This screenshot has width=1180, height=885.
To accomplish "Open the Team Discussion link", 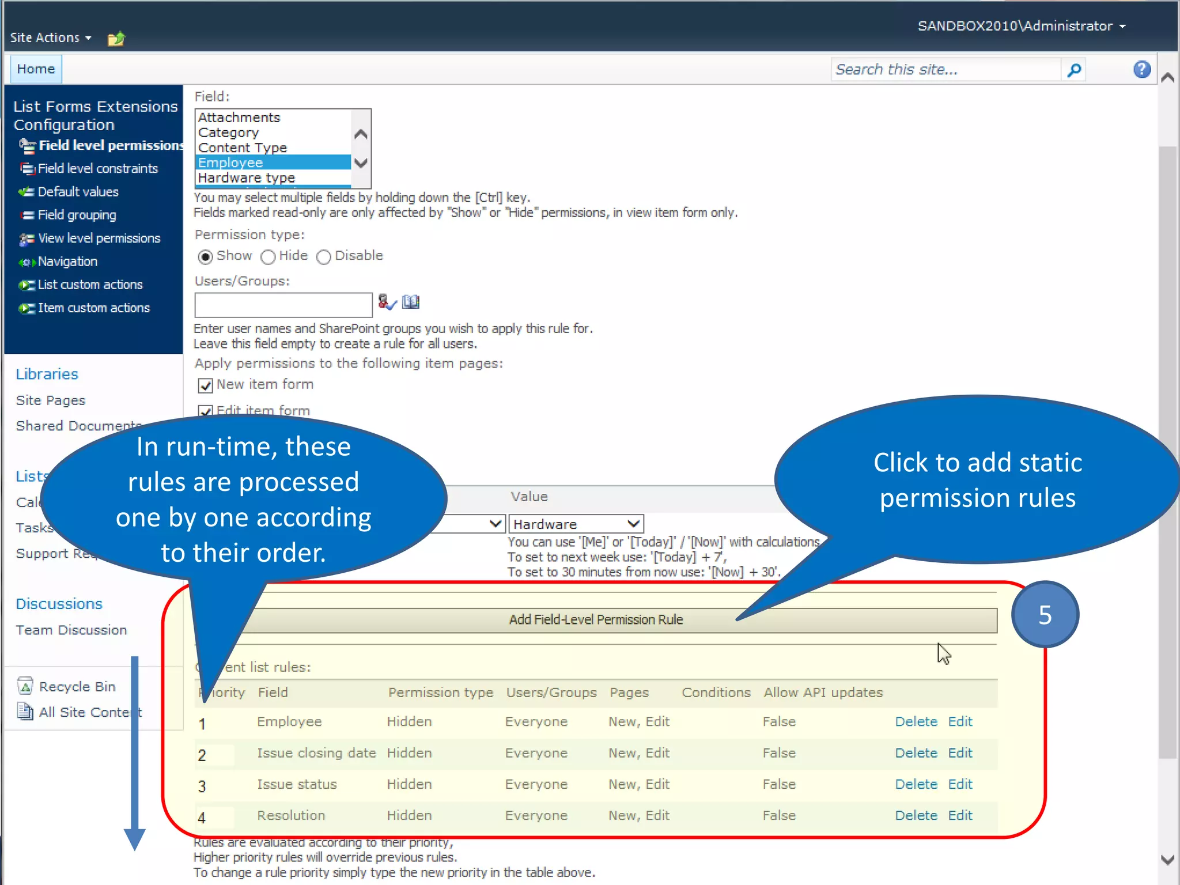I will coord(71,630).
